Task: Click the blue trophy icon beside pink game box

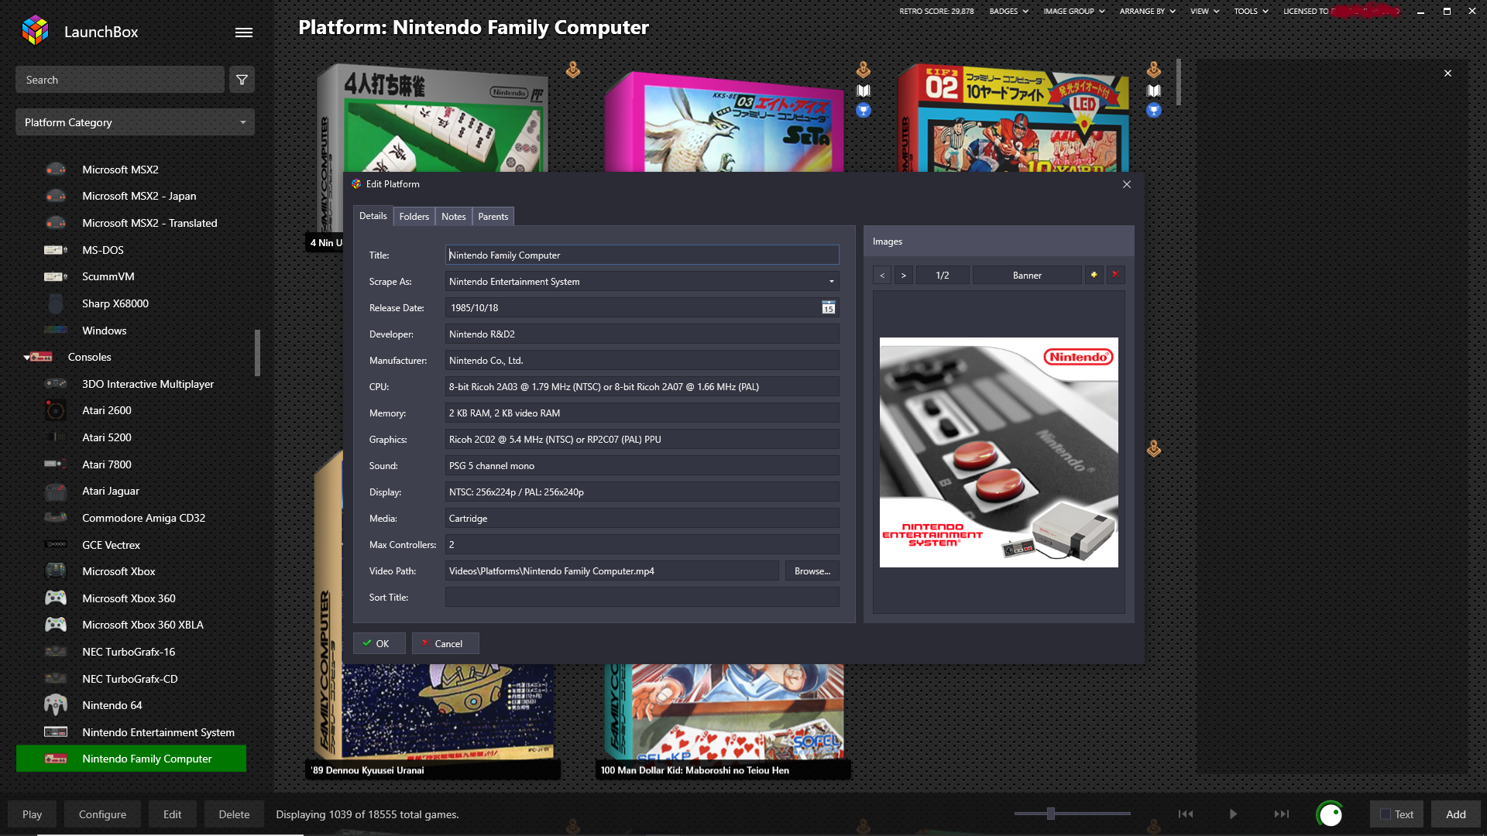Action: pos(864,111)
